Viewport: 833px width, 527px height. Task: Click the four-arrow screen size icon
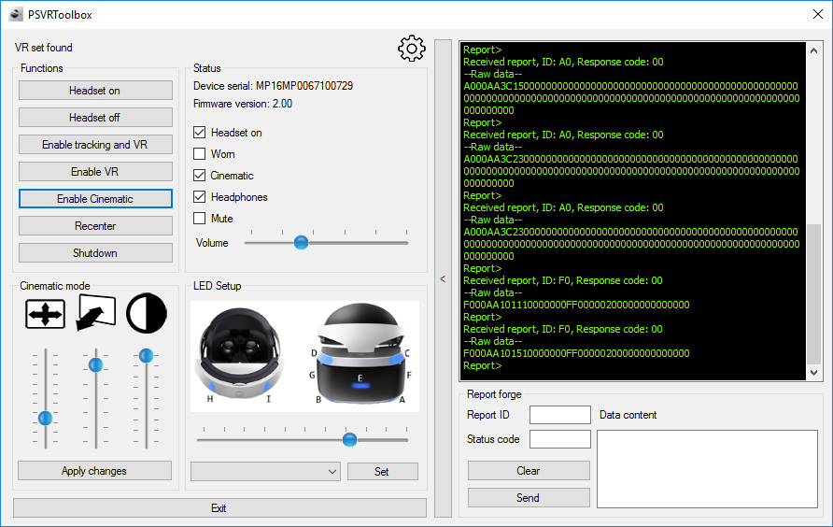tap(45, 314)
